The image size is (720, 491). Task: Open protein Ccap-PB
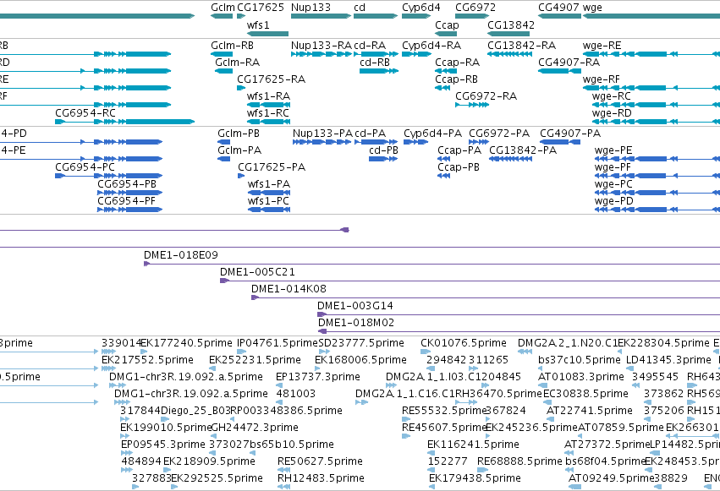459,167
